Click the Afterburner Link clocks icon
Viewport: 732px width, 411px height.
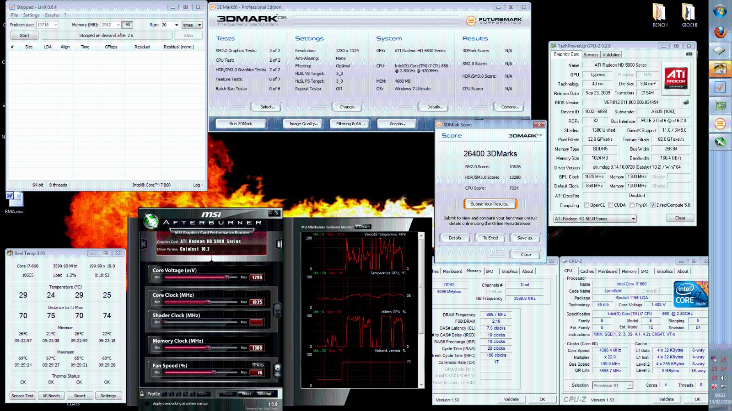pyautogui.click(x=277, y=310)
